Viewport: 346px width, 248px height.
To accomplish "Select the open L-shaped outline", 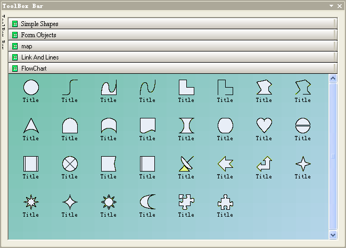I will pyautogui.click(x=225, y=88).
